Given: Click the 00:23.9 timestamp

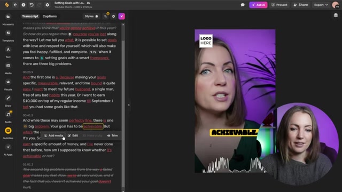Looking at the screenshot, I should [28, 72].
